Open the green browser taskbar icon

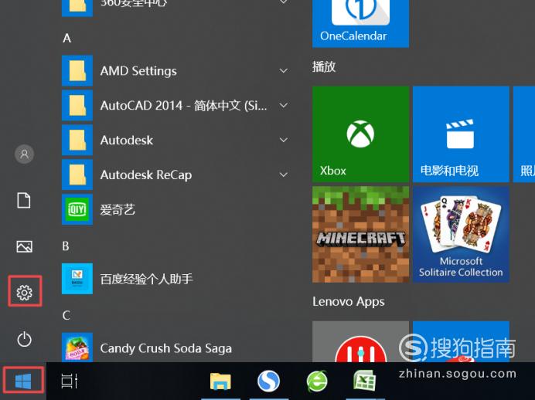pos(317,381)
